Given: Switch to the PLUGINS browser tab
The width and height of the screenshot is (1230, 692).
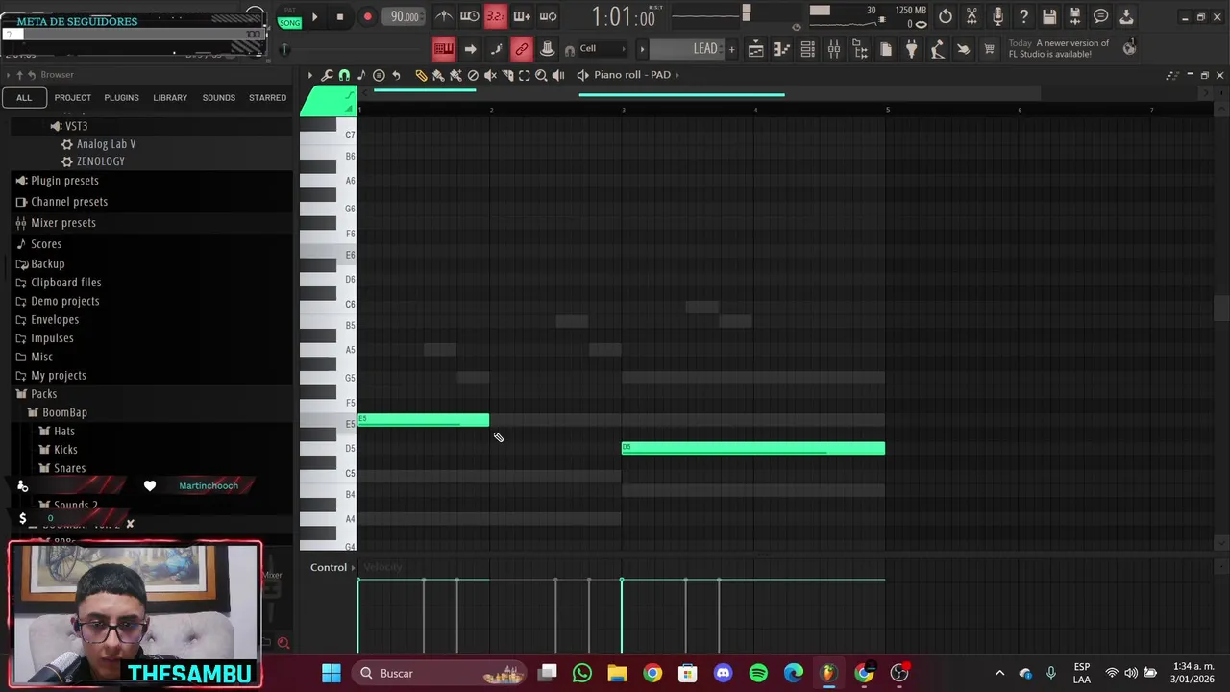Looking at the screenshot, I should click(121, 97).
